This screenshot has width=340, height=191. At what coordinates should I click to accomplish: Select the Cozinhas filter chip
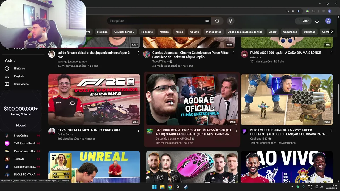pyautogui.click(x=310, y=32)
